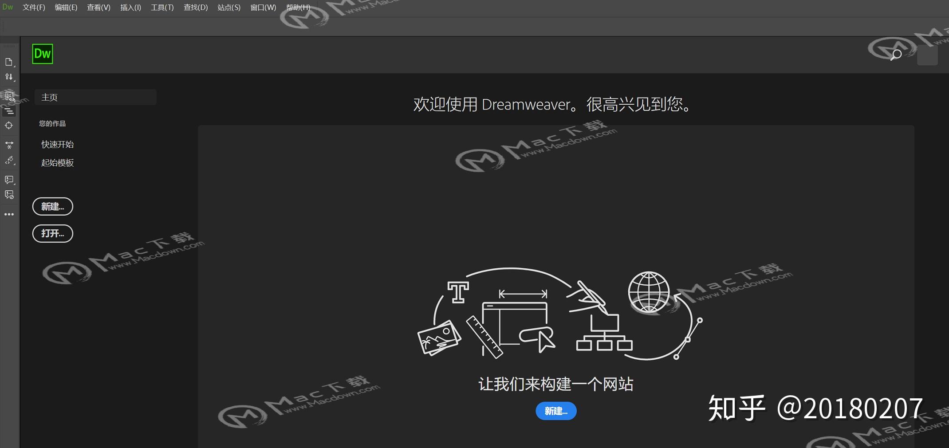Open the 编辑(E) menu
This screenshot has height=448, width=949.
pos(66,8)
